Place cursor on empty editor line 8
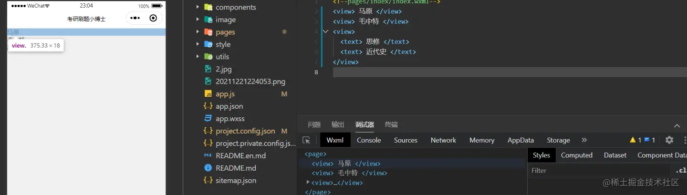Viewport: 687px width, 195px height. tap(510, 72)
